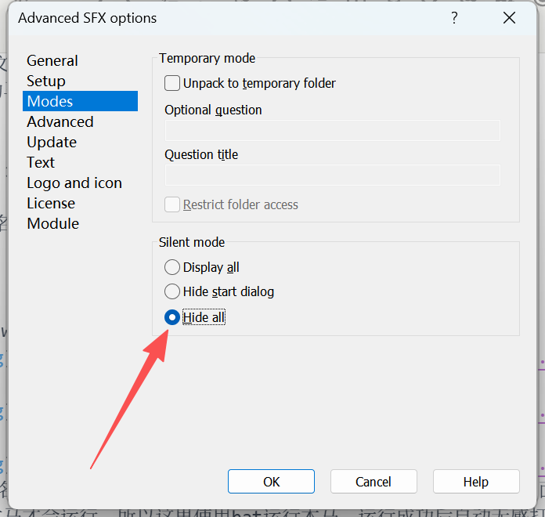Open Logo and icon settings

tap(74, 183)
